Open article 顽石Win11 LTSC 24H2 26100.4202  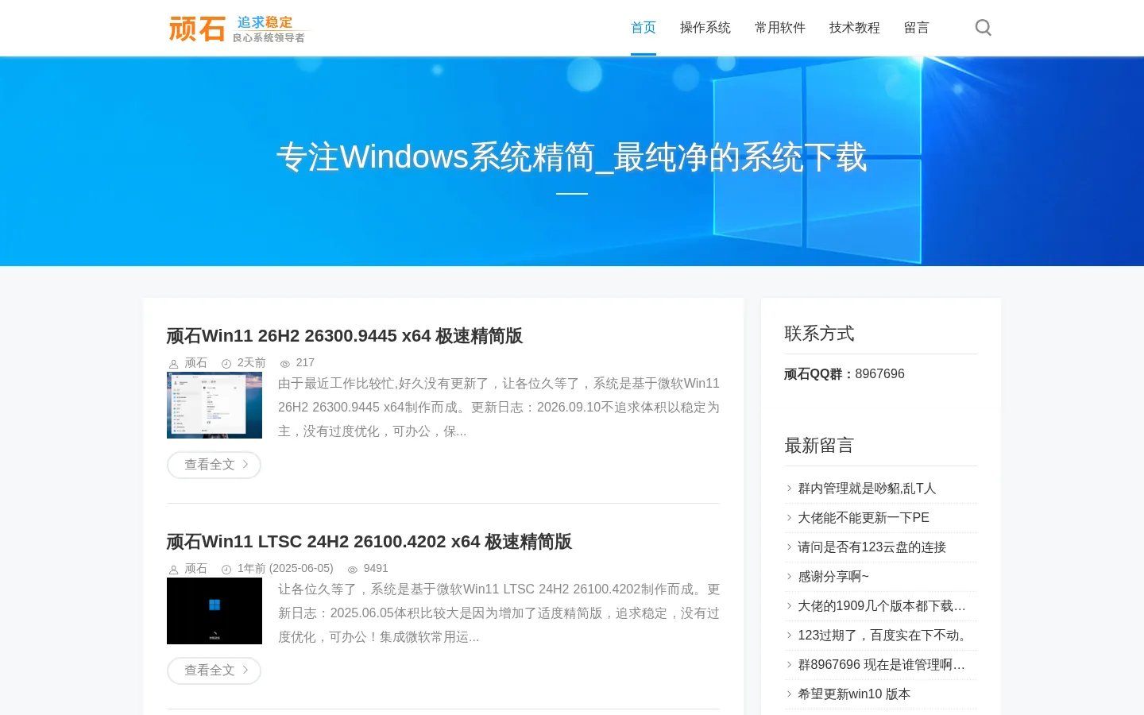pyautogui.click(x=369, y=542)
